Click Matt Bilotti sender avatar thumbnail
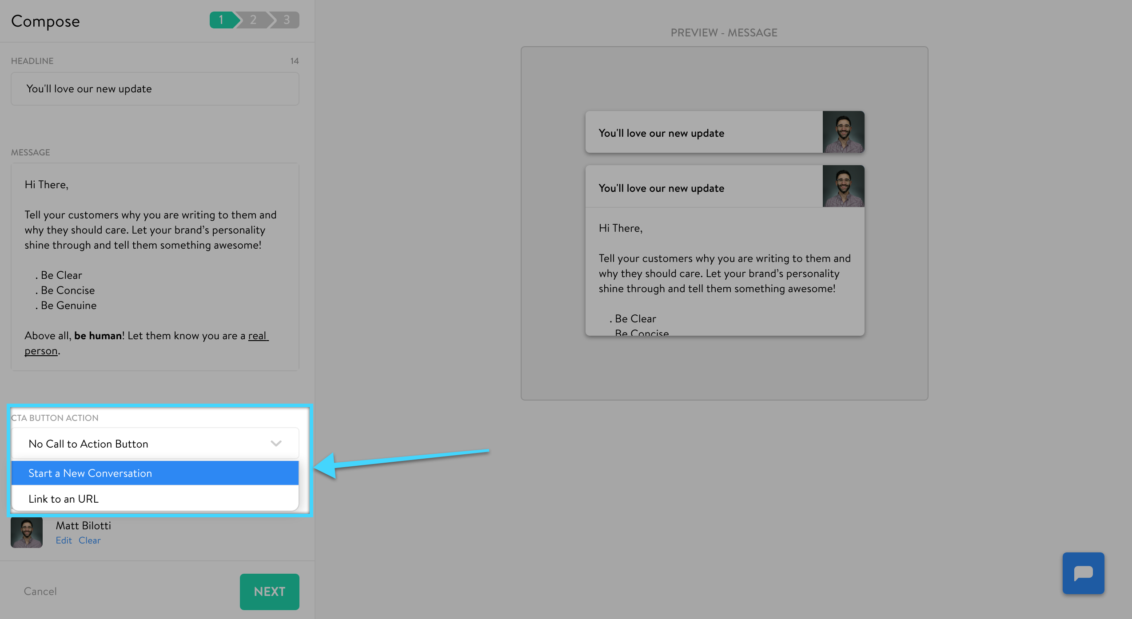The image size is (1132, 619). (x=27, y=532)
